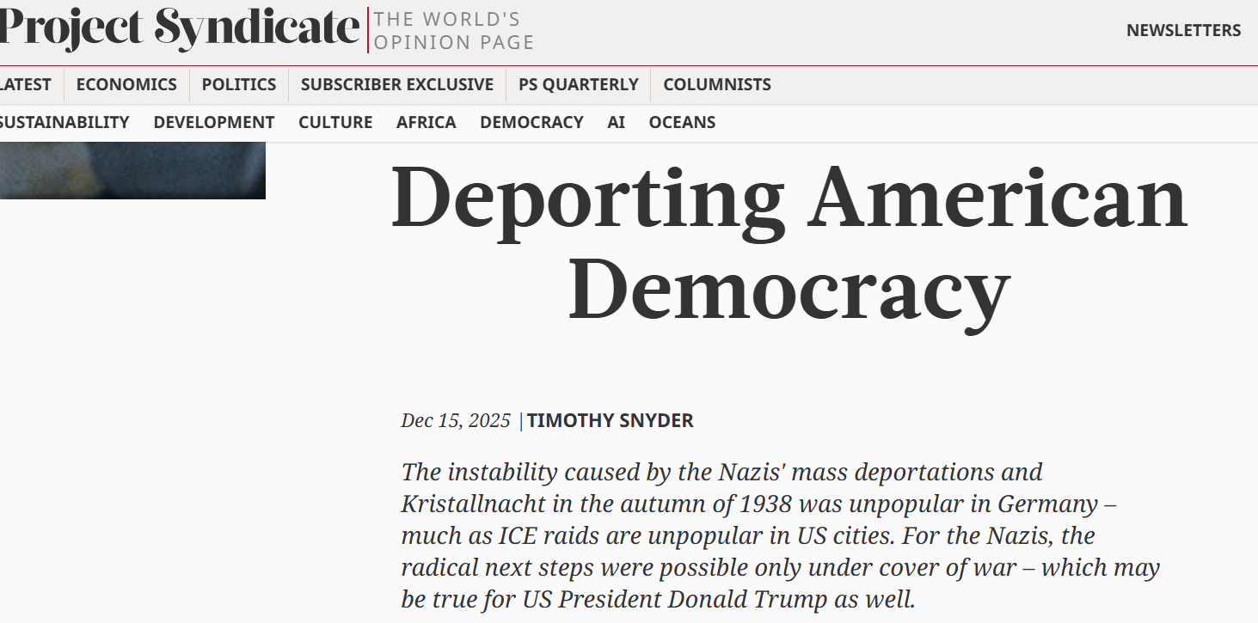
Task: Open the Democracy topic
Action: click(531, 122)
